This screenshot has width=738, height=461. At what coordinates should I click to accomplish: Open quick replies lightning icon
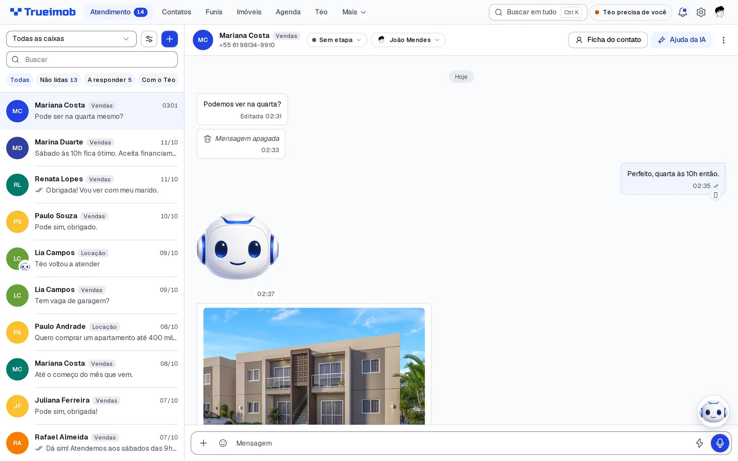(699, 443)
